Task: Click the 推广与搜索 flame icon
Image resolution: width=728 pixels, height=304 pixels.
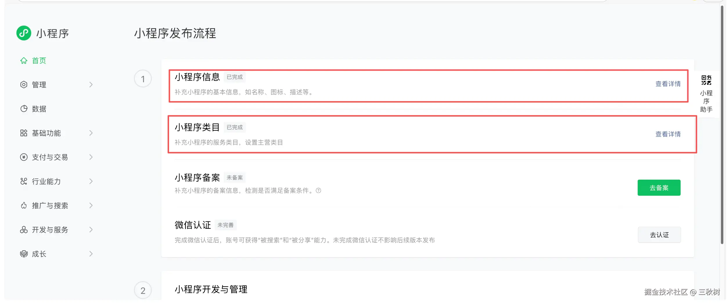Action: pyautogui.click(x=24, y=205)
